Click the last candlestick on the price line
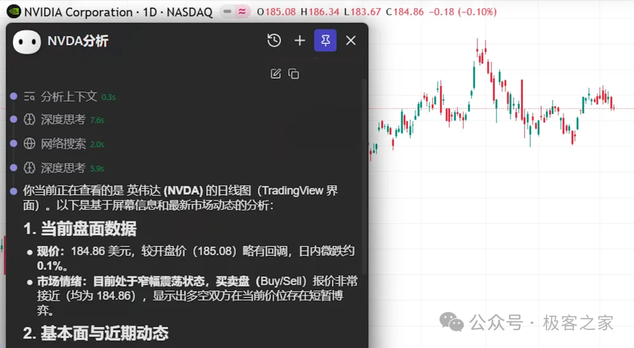This screenshot has width=634, height=348. tap(613, 107)
